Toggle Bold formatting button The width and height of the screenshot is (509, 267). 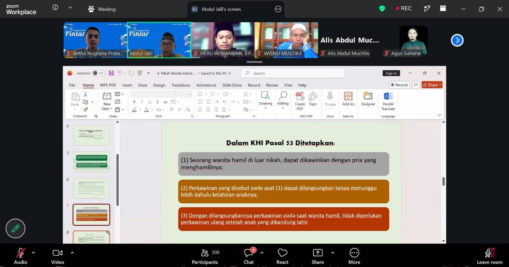(x=134, y=102)
